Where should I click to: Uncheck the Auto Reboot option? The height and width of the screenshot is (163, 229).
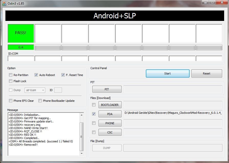click(36, 75)
